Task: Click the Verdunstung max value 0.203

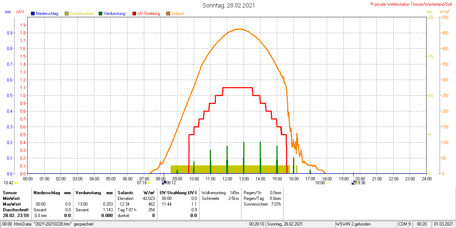Action: 107,204
